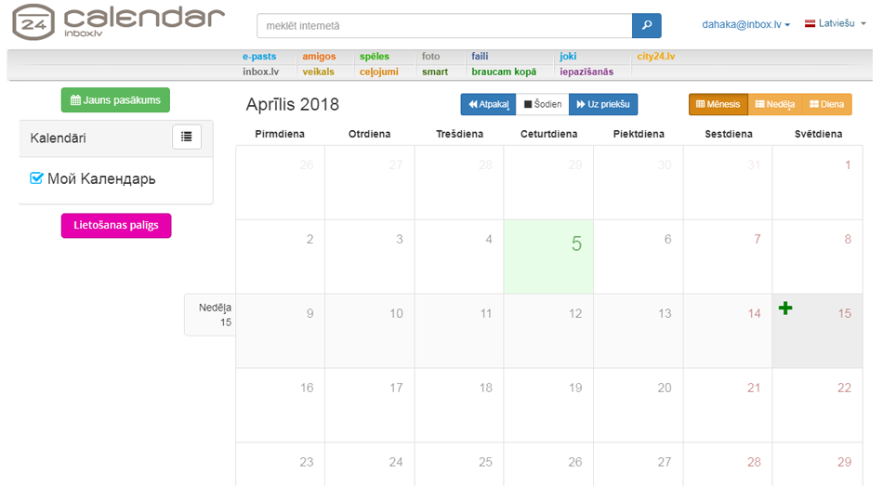The width and height of the screenshot is (883, 487).
Task: Select the April 8 day cell
Action: pos(818,257)
